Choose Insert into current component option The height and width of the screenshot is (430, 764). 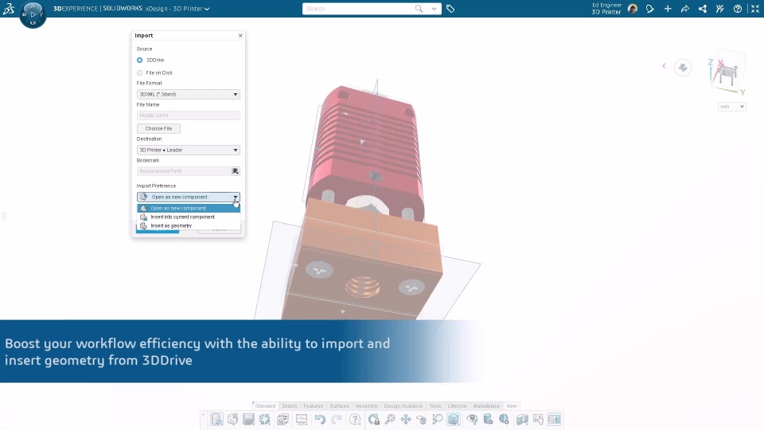click(x=188, y=217)
